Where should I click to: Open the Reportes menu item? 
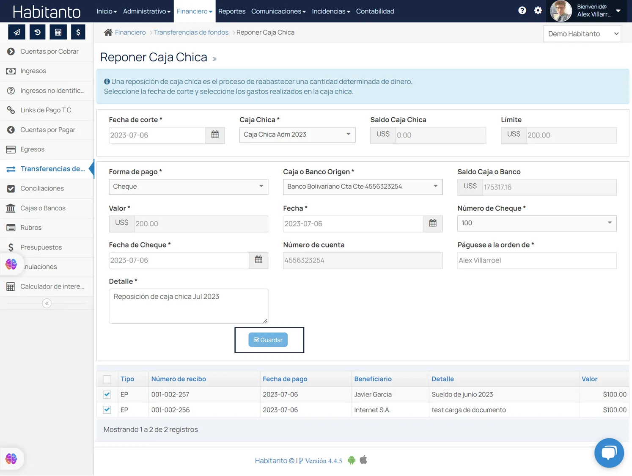[231, 11]
